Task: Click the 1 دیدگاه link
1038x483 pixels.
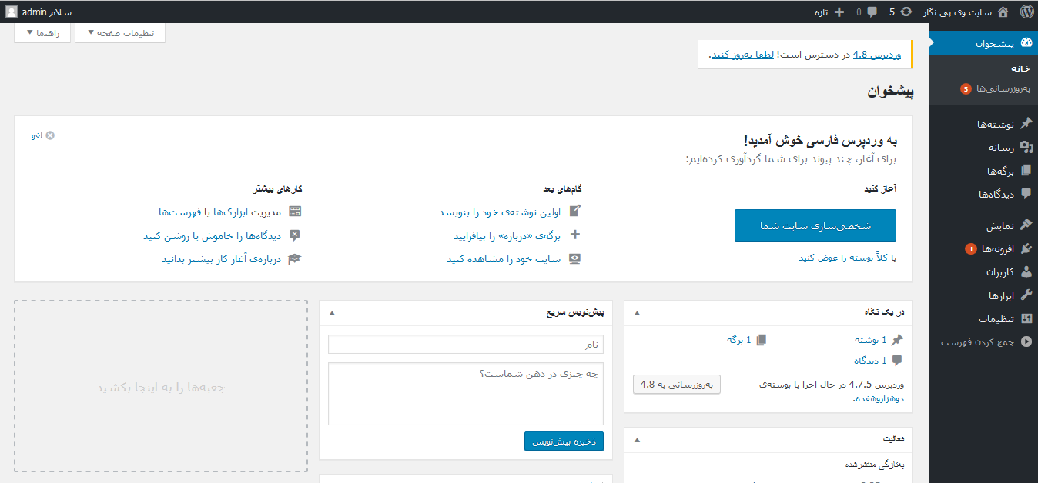Action: pyautogui.click(x=871, y=360)
